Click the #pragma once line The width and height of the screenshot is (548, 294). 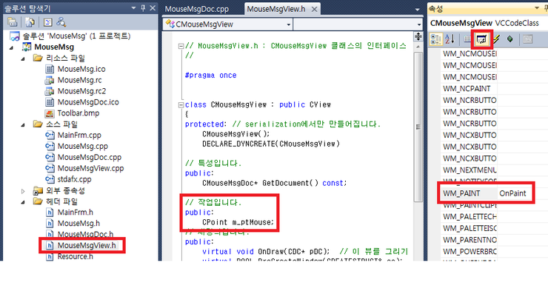tap(211, 75)
